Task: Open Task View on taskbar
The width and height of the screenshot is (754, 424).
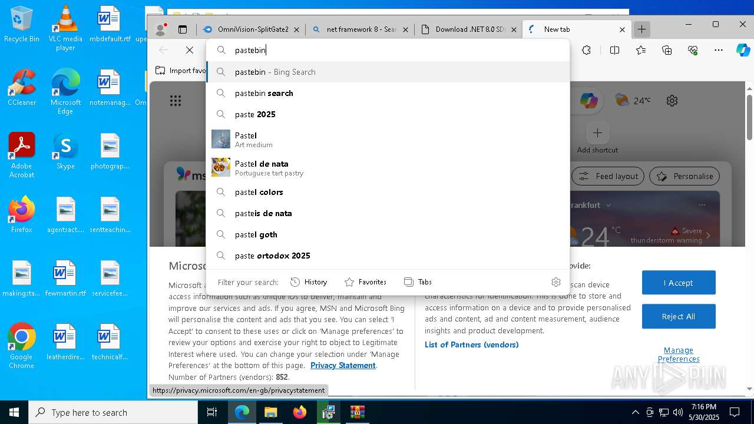Action: [x=212, y=412]
